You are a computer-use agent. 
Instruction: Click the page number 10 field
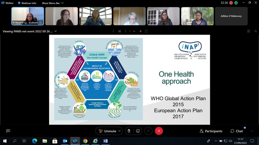pyautogui.click(x=119, y=31)
